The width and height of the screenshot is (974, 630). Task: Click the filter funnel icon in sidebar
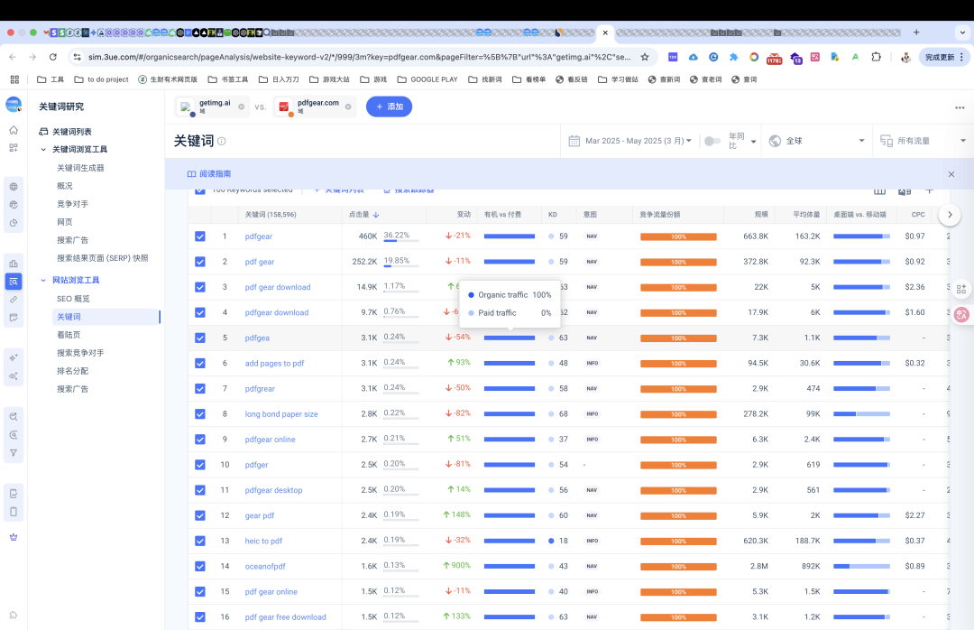coord(14,453)
